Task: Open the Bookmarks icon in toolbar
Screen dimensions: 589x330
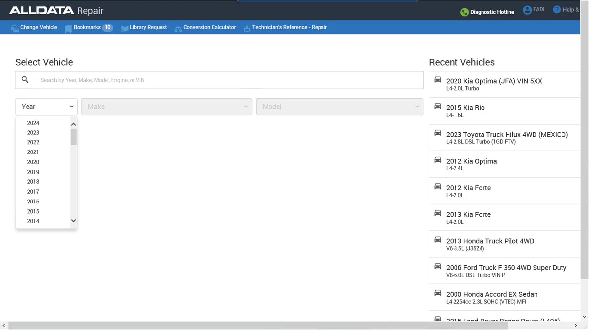Action: coord(68,28)
